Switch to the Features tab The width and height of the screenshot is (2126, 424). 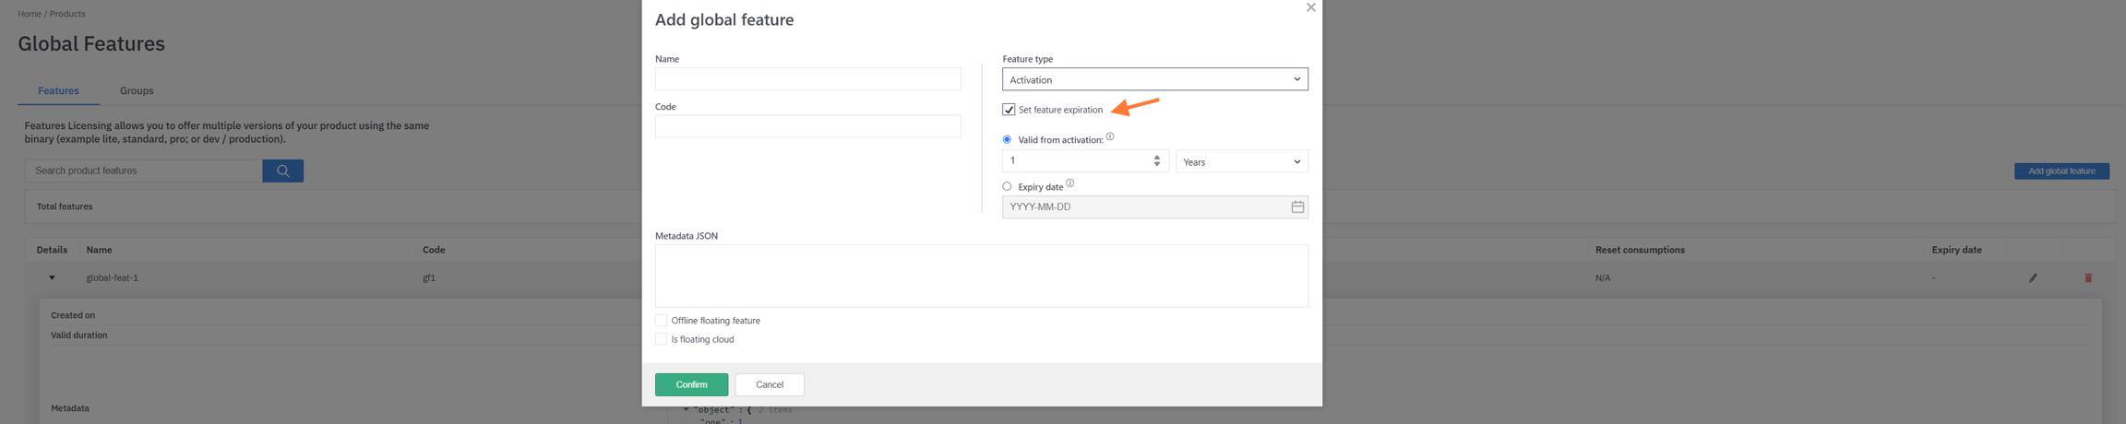point(58,90)
